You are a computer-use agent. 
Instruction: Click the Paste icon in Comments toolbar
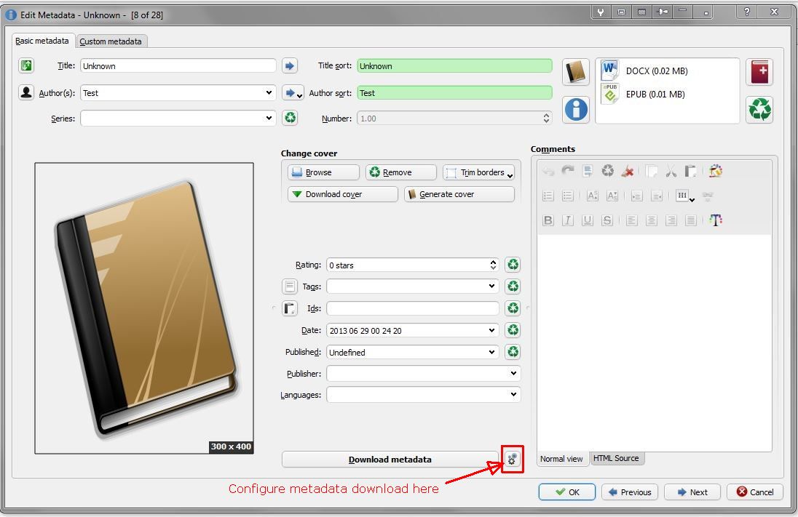click(691, 172)
